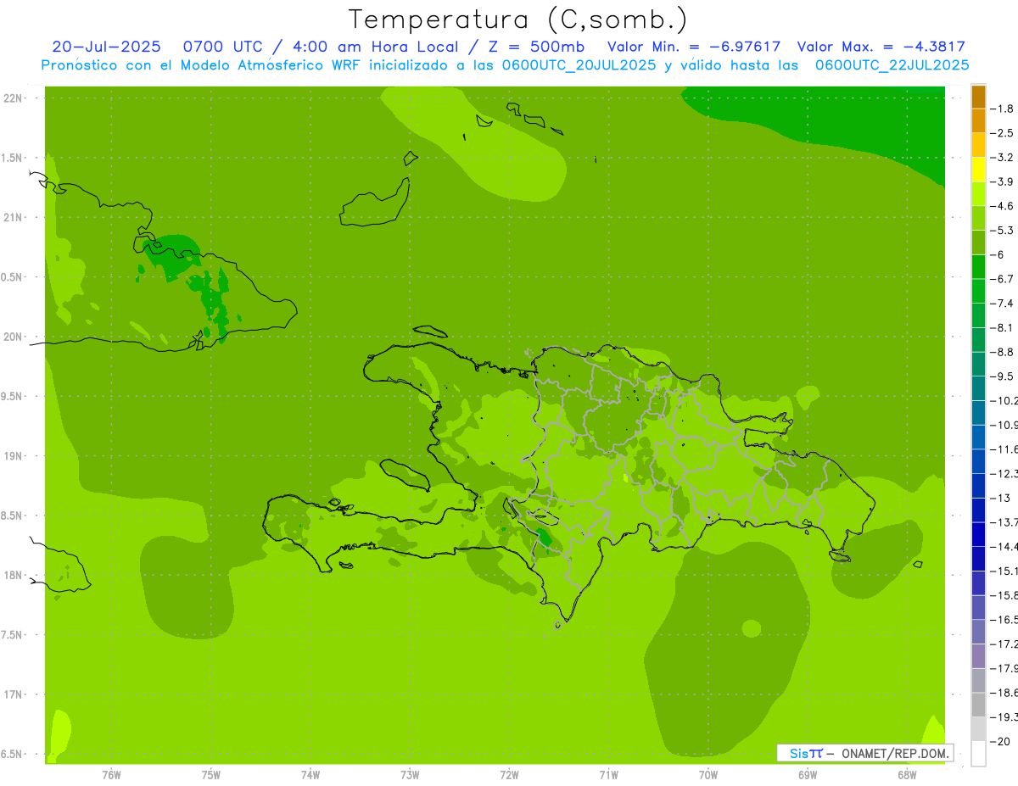The width and height of the screenshot is (1018, 786).
Task: Click the '-8.1' colorbar label
Action: coord(1003,328)
